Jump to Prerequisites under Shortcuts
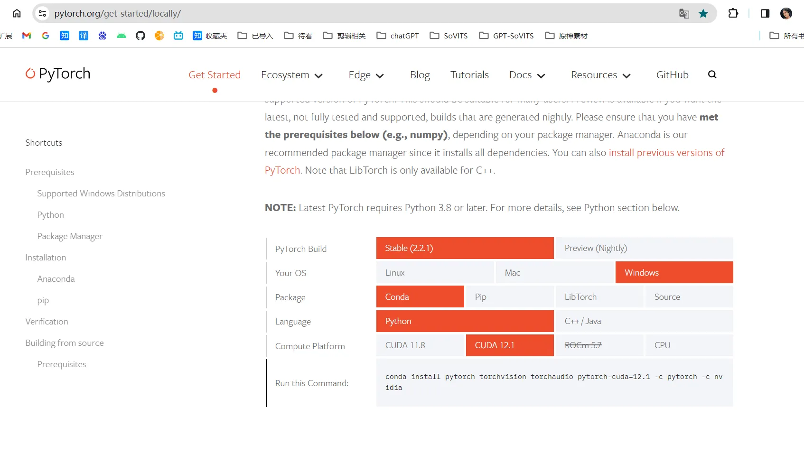The width and height of the screenshot is (804, 463). [x=50, y=172]
